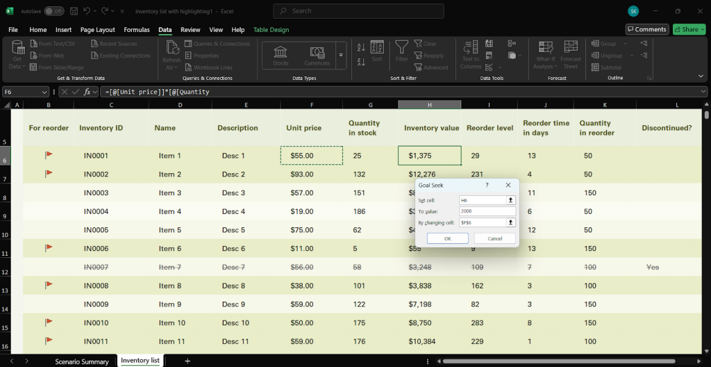Open the What-If Analysis dropdown
Viewport: 711px width, 367px height.
point(546,54)
